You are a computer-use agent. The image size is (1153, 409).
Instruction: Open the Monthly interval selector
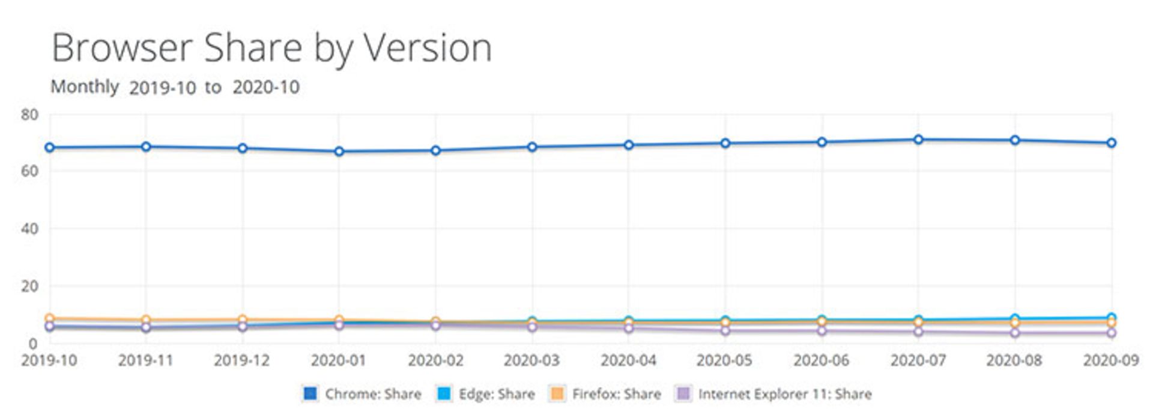(85, 86)
